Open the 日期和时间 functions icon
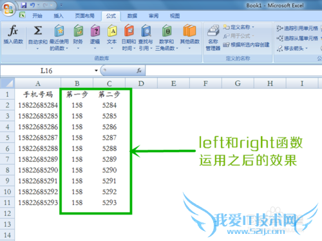This screenshot has width=322, height=241. tap(129, 30)
